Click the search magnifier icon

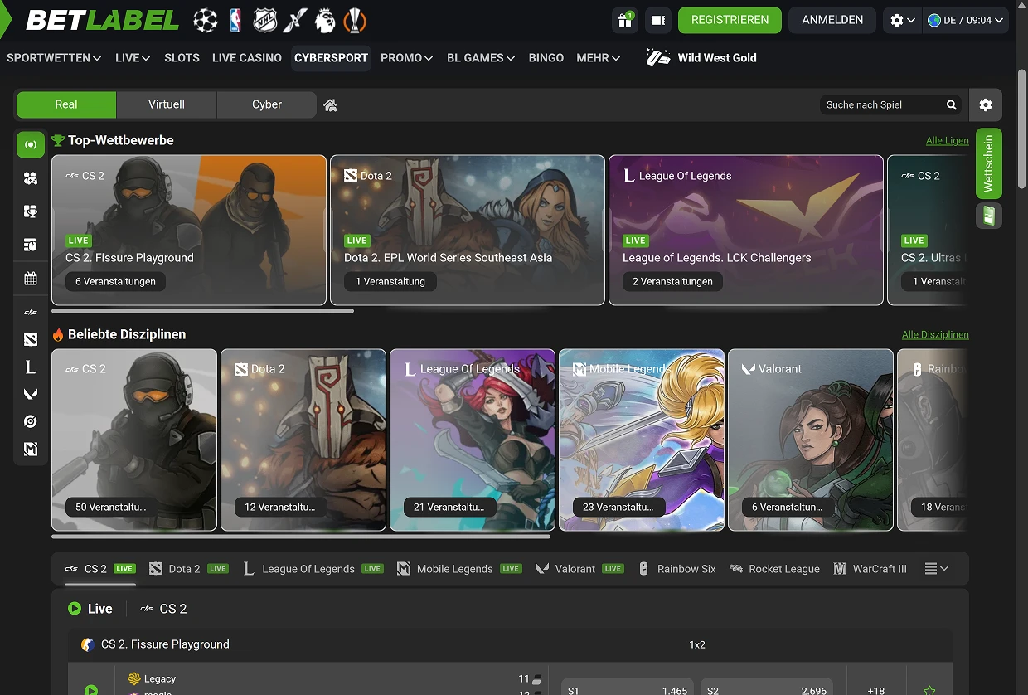[x=952, y=105]
